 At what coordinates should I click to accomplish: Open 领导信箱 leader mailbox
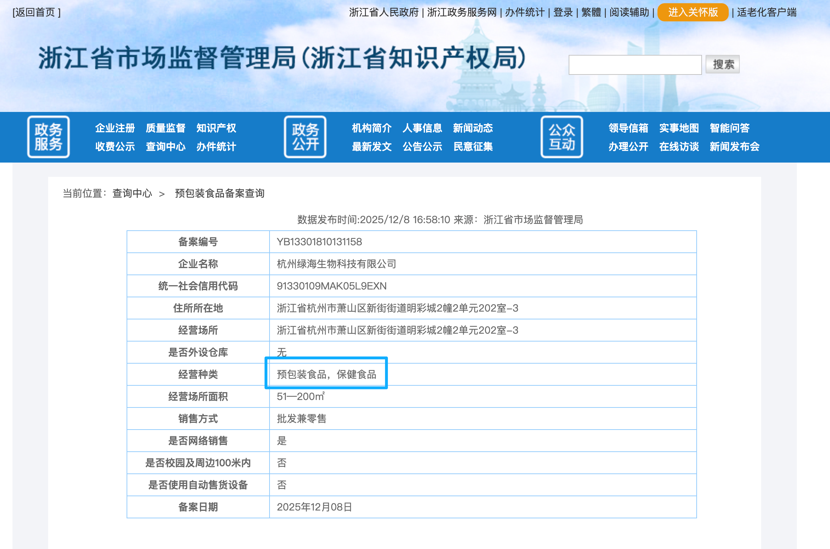pyautogui.click(x=628, y=128)
